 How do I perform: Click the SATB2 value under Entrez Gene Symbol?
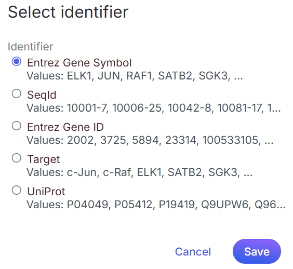(175, 76)
